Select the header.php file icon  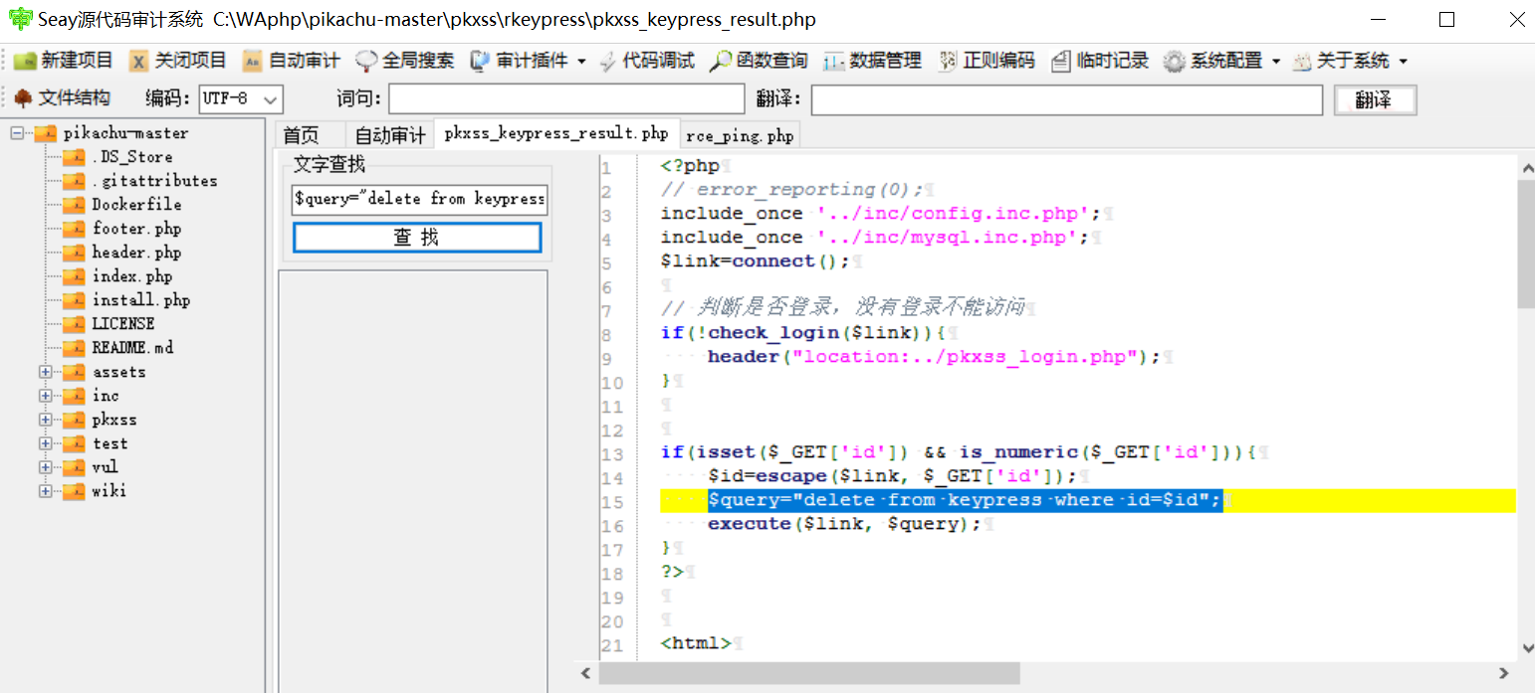coord(74,253)
